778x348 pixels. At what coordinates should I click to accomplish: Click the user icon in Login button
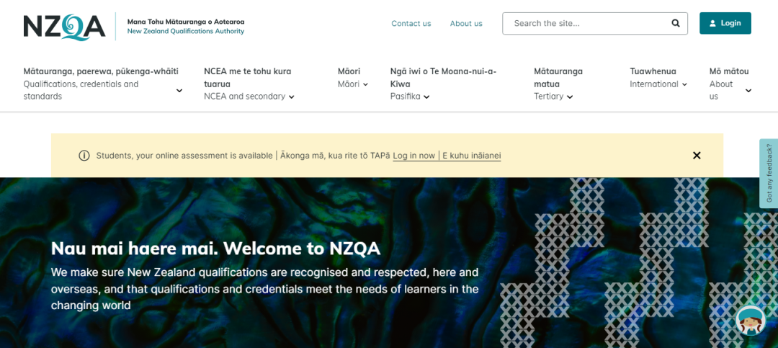(712, 23)
